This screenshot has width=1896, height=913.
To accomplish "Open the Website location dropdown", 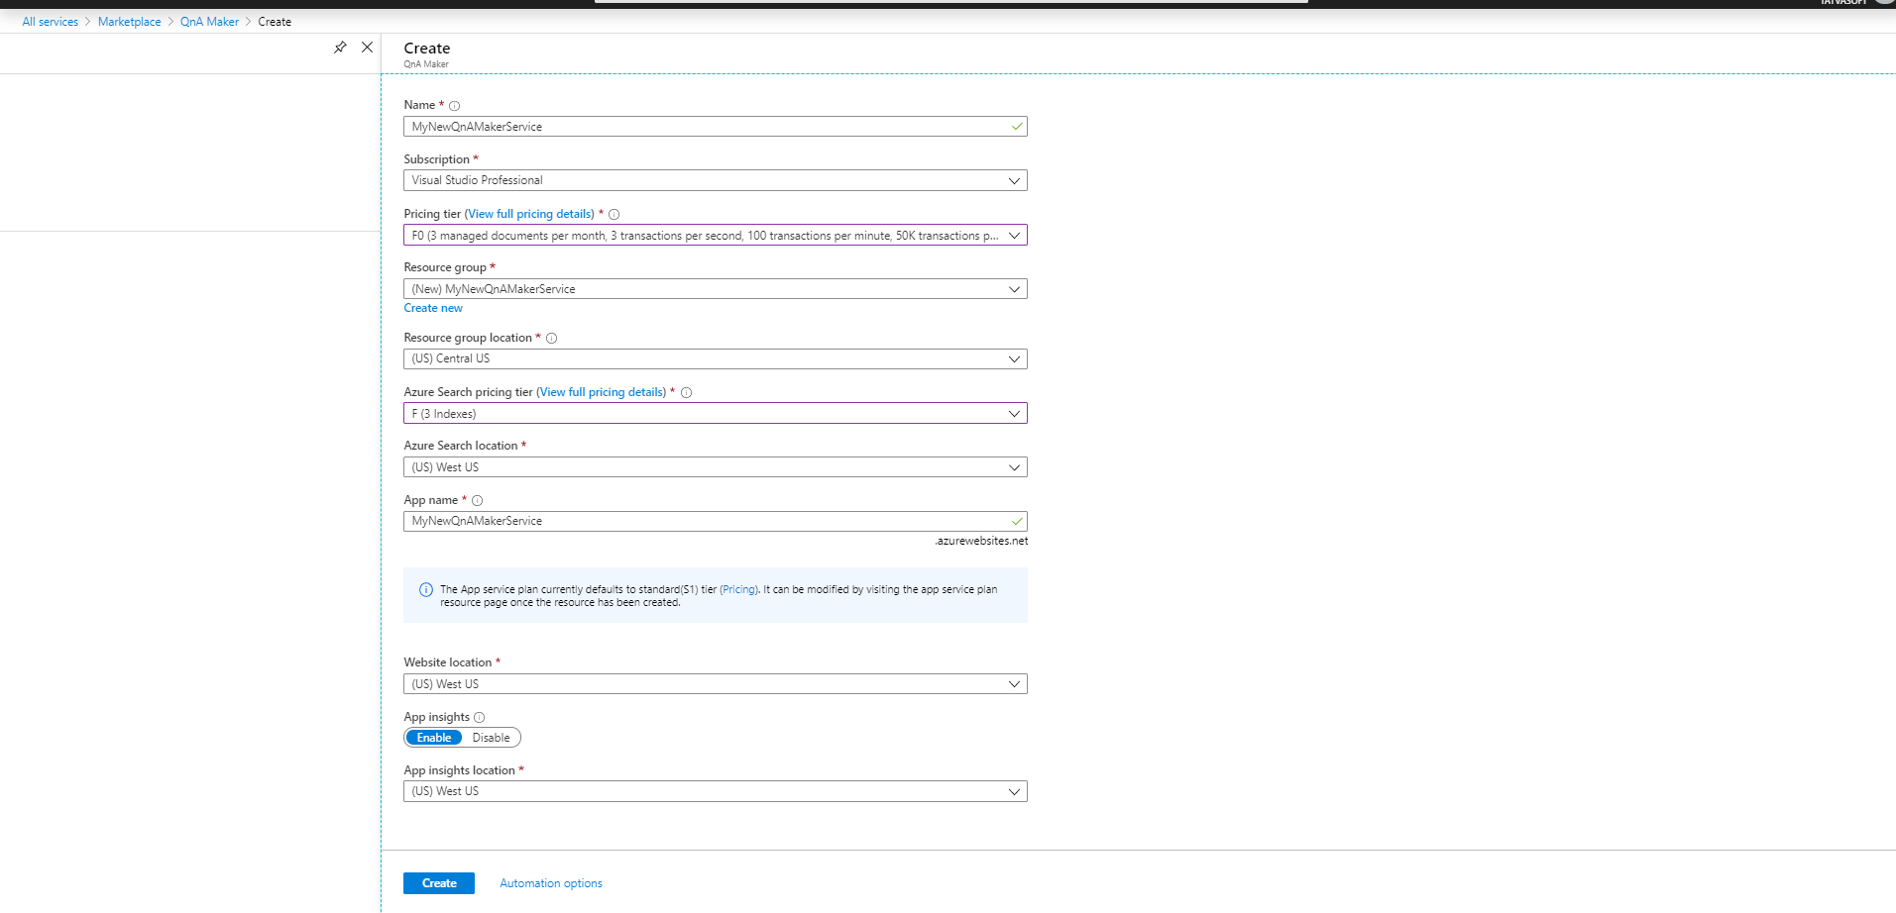I will click(715, 684).
